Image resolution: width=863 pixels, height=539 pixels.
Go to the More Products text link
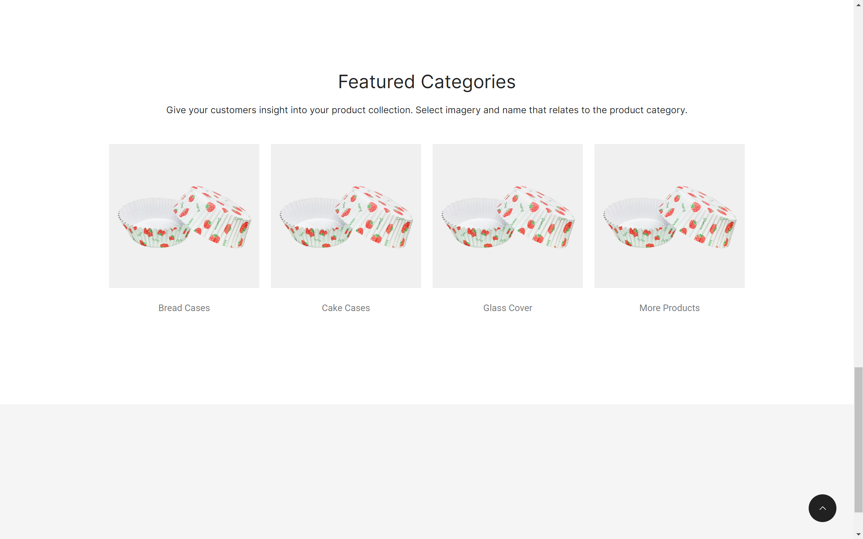[x=670, y=308]
